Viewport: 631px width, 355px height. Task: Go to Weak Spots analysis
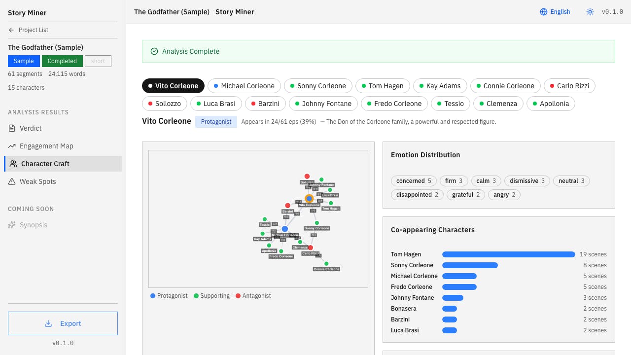click(x=63, y=181)
